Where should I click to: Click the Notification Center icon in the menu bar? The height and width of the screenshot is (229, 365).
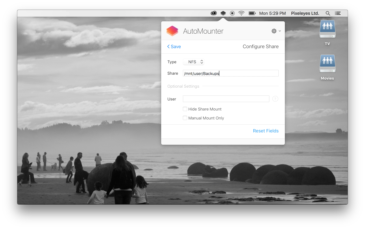[337, 13]
